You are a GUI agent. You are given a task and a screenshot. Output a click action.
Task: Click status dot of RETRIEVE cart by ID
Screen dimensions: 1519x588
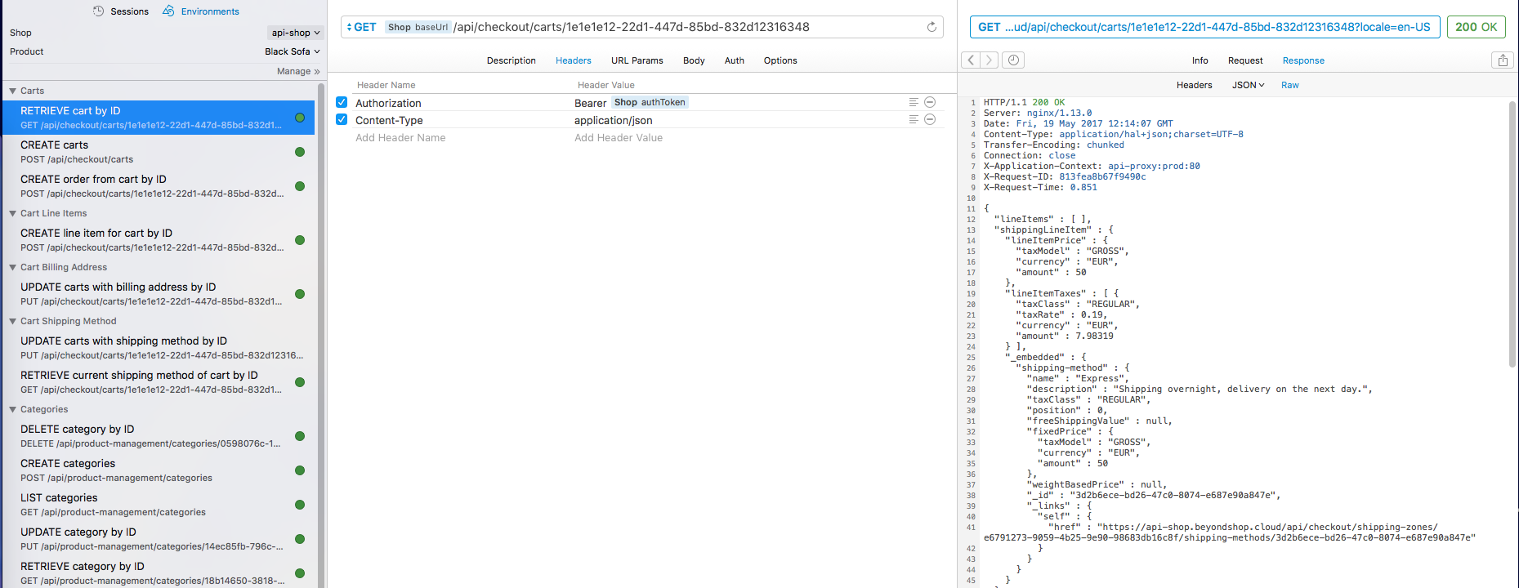[300, 118]
